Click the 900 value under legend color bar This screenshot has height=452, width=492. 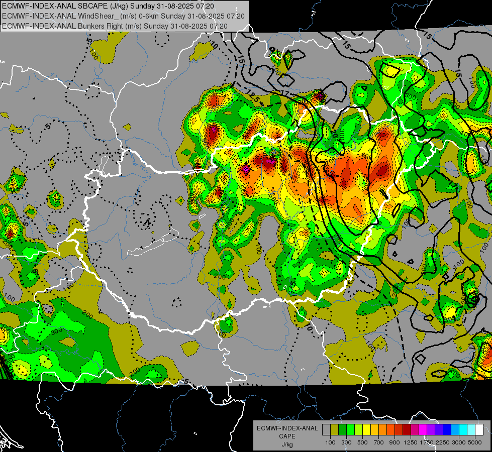coord(395,442)
